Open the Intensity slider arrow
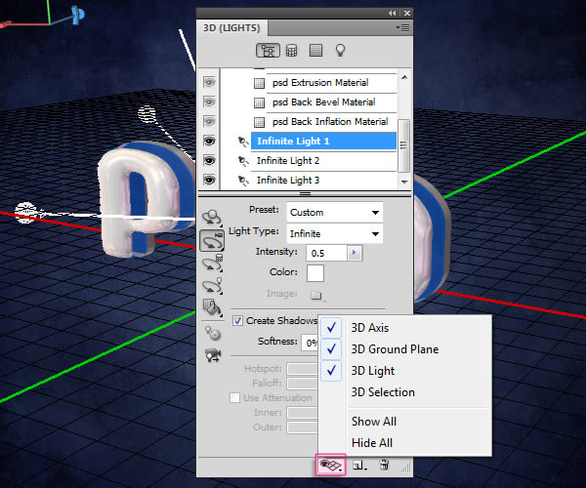Image resolution: width=586 pixels, height=488 pixels. [355, 253]
